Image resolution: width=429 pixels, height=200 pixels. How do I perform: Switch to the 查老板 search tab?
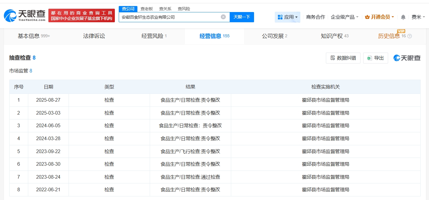point(147,9)
